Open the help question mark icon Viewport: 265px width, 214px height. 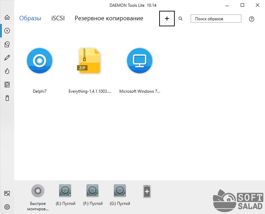(251, 19)
